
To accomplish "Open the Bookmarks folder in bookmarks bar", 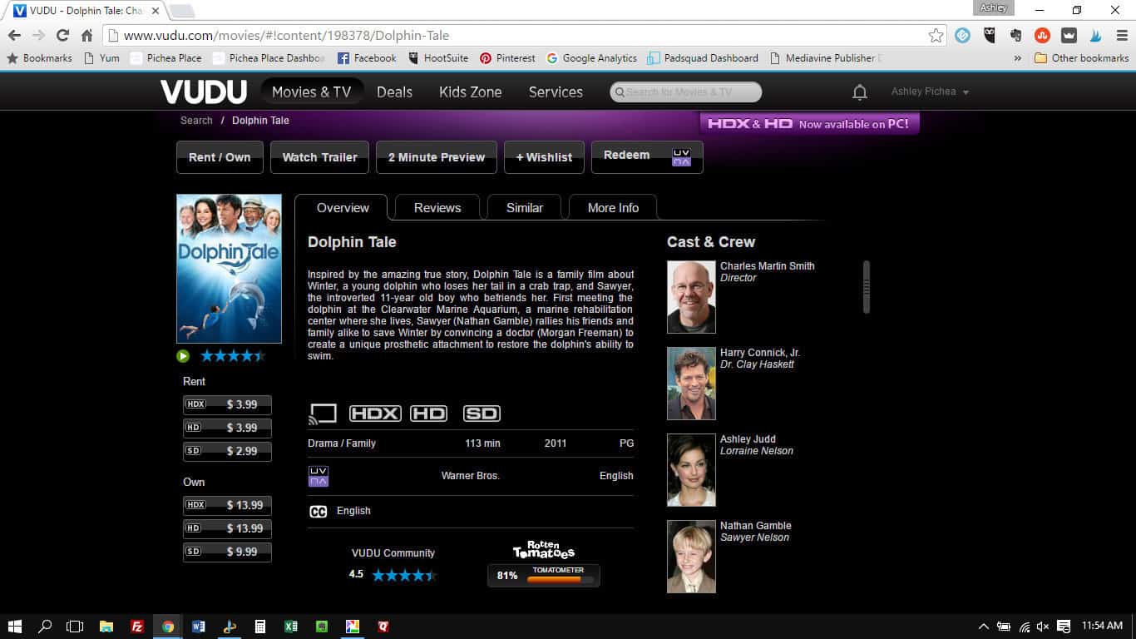I will tap(39, 58).
